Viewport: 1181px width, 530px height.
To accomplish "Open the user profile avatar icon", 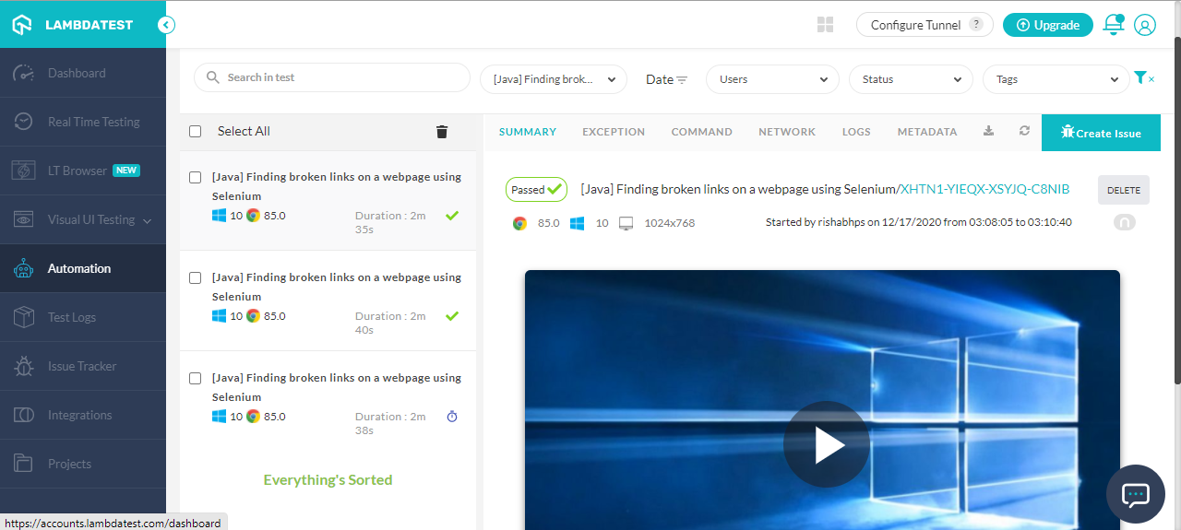I will pyautogui.click(x=1145, y=25).
